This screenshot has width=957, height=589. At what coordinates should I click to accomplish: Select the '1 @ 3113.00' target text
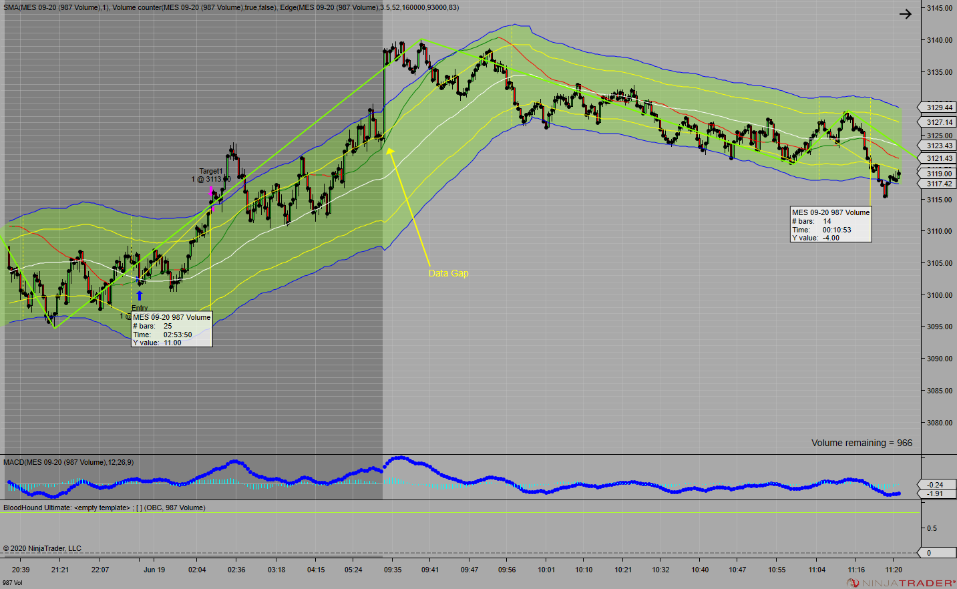[x=211, y=180]
